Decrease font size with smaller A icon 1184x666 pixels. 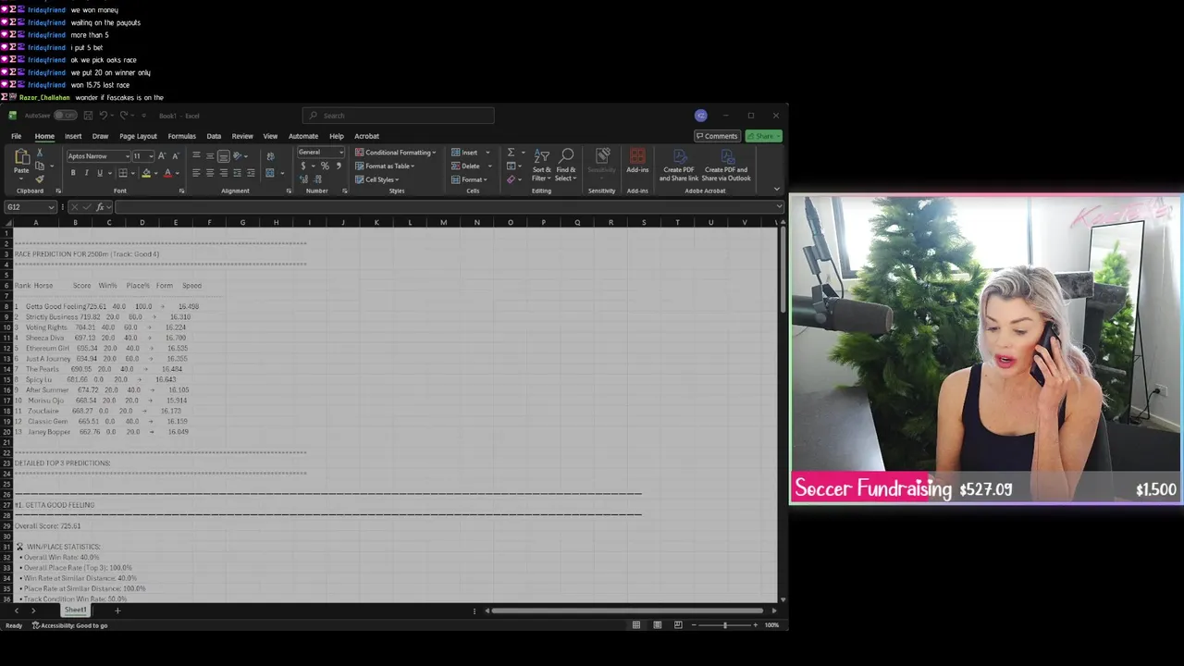175,156
